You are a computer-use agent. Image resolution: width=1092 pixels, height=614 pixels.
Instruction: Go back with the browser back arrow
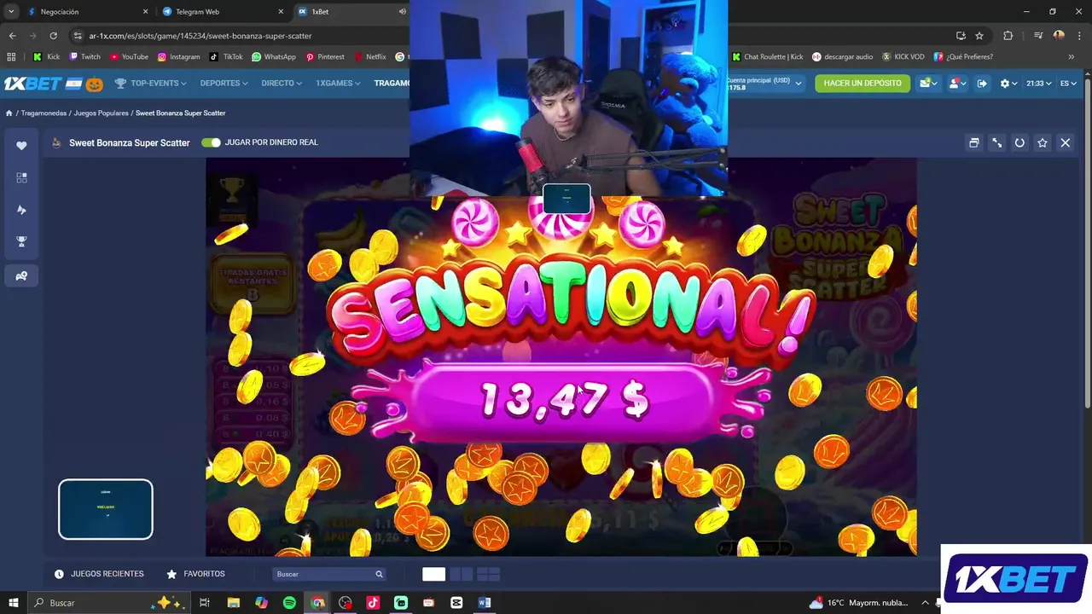(12, 36)
